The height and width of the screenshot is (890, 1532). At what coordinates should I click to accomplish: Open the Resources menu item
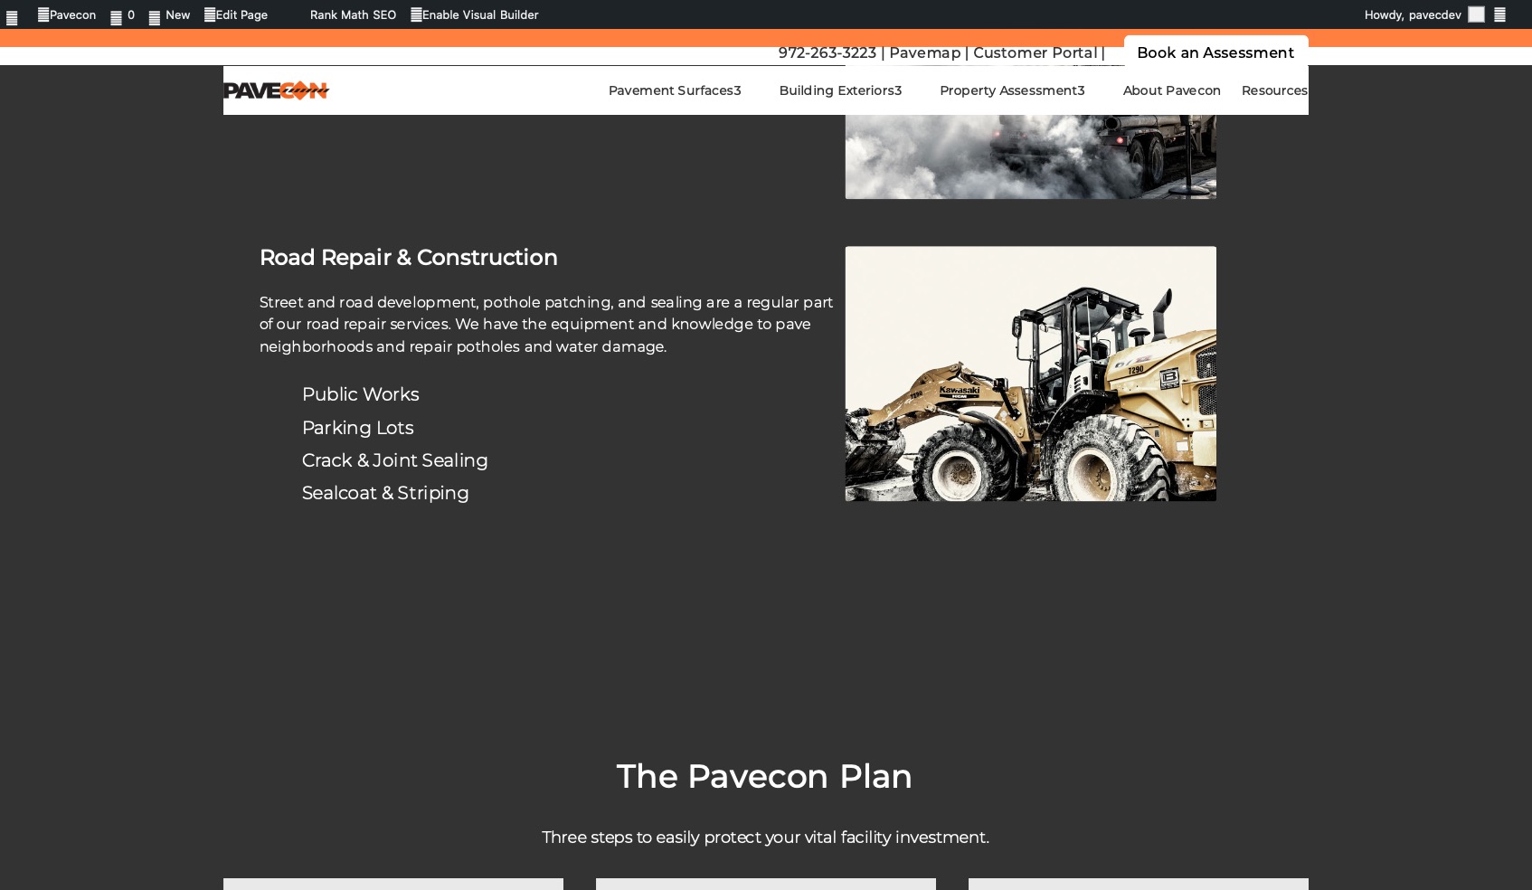tap(1273, 90)
